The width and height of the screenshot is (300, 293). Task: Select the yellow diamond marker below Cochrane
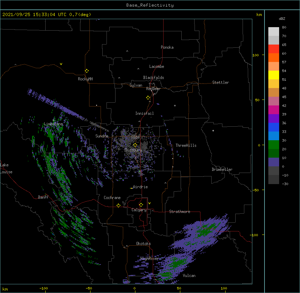pos(118,205)
